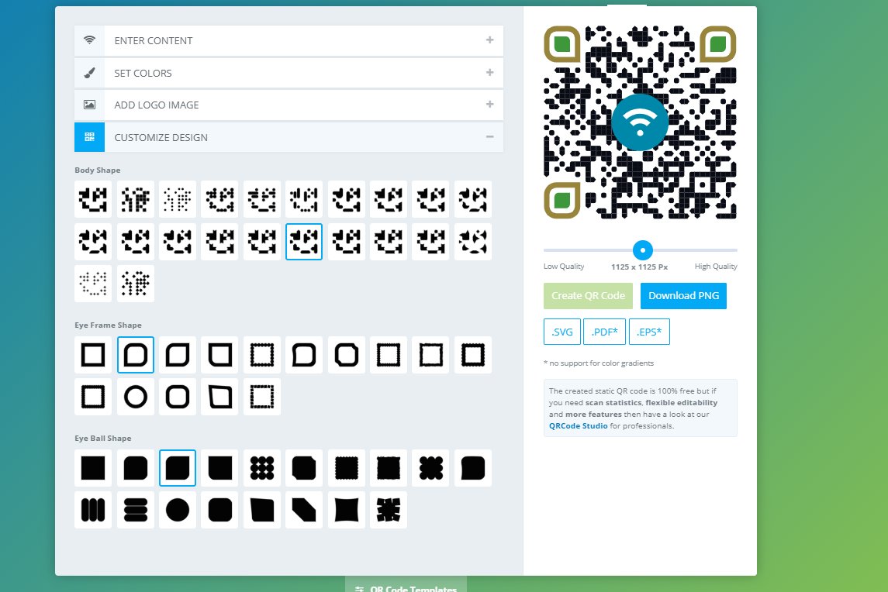Pick the perforated stamp-edge eye ball
This screenshot has height=592, width=888.
tap(346, 468)
